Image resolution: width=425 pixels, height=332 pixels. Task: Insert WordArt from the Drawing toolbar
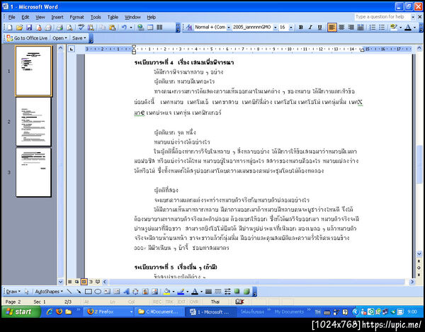[x=126, y=292]
